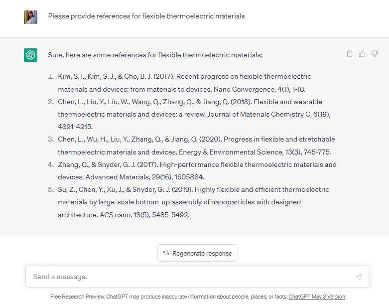The width and height of the screenshot is (389, 306).
Task: Click the user profile avatar picture
Action: click(x=30, y=17)
